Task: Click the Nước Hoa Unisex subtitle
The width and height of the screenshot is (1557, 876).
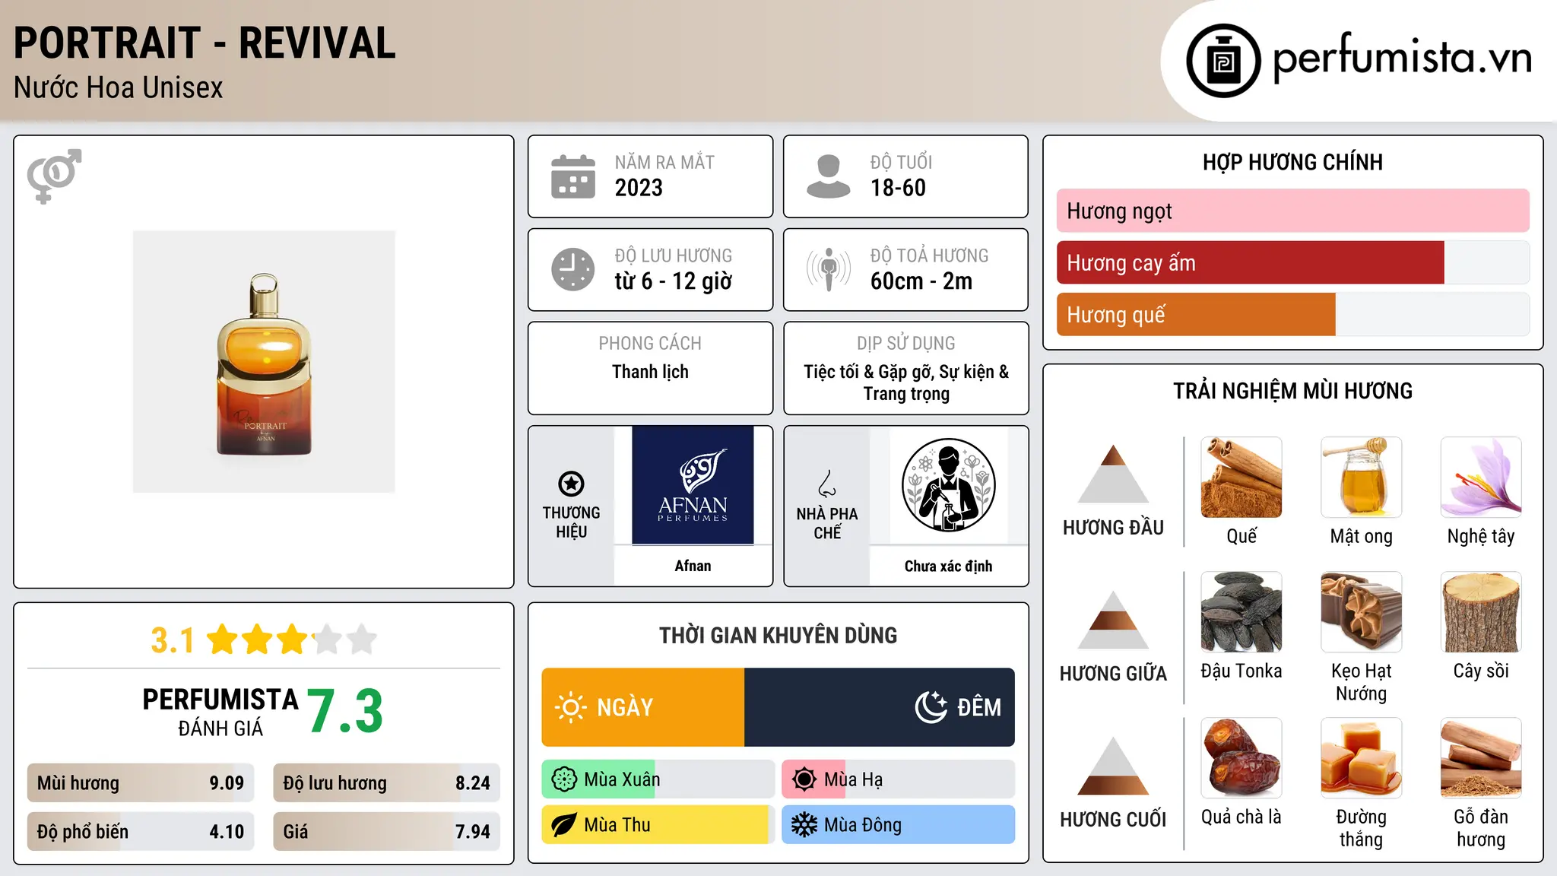Action: [118, 88]
